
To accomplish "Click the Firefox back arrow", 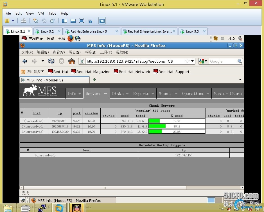I will [x=25, y=61].
